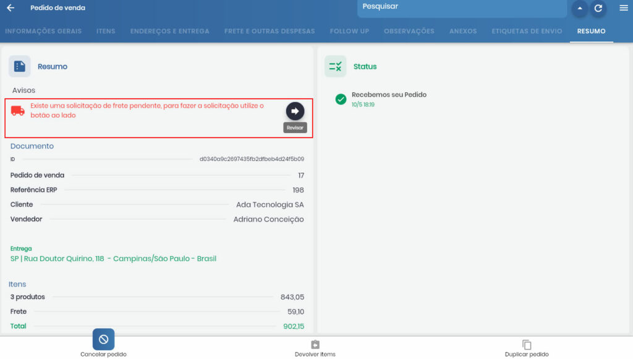Open the Follow Up tab
The width and height of the screenshot is (633, 359).
click(349, 31)
